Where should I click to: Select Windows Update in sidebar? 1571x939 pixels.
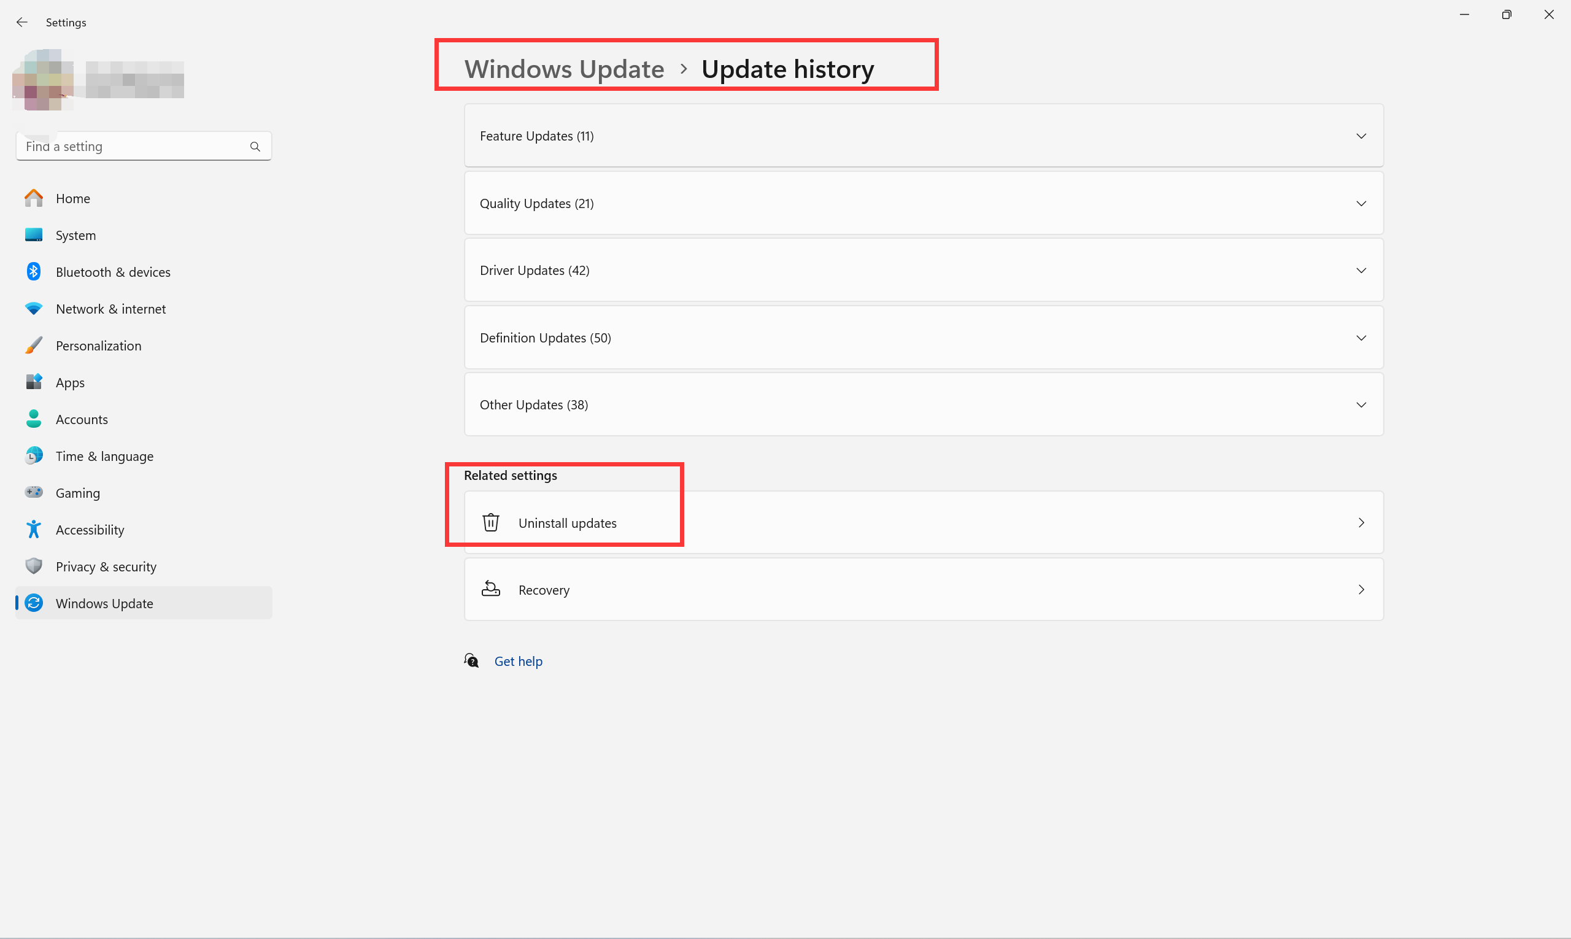tap(144, 603)
